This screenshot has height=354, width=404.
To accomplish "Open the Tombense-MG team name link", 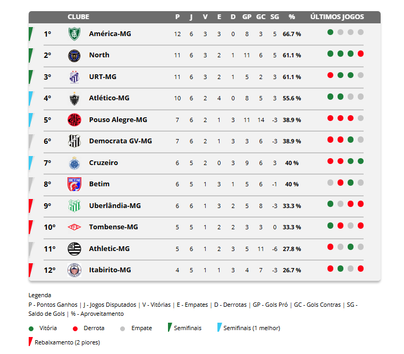I will tap(113, 227).
